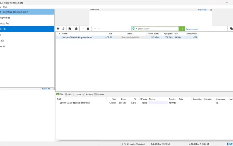This screenshot has width=233, height=146.
Task: Minimize the uTorrent window
Action: [x=226, y=3]
